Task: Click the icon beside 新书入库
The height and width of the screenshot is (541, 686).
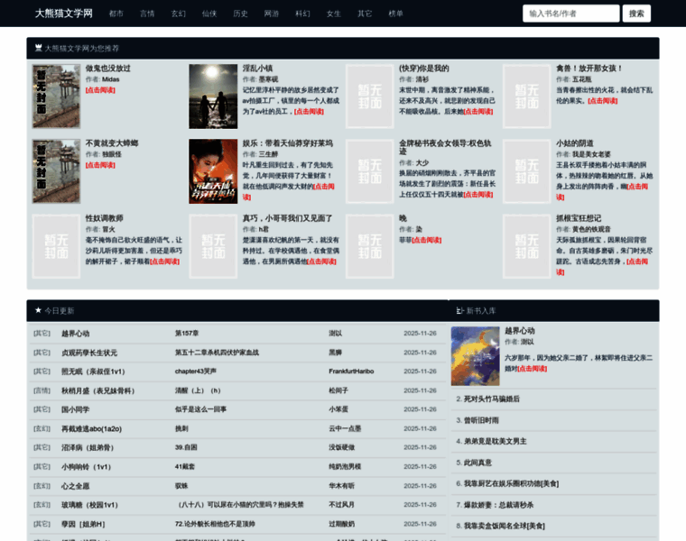Action: (x=459, y=311)
